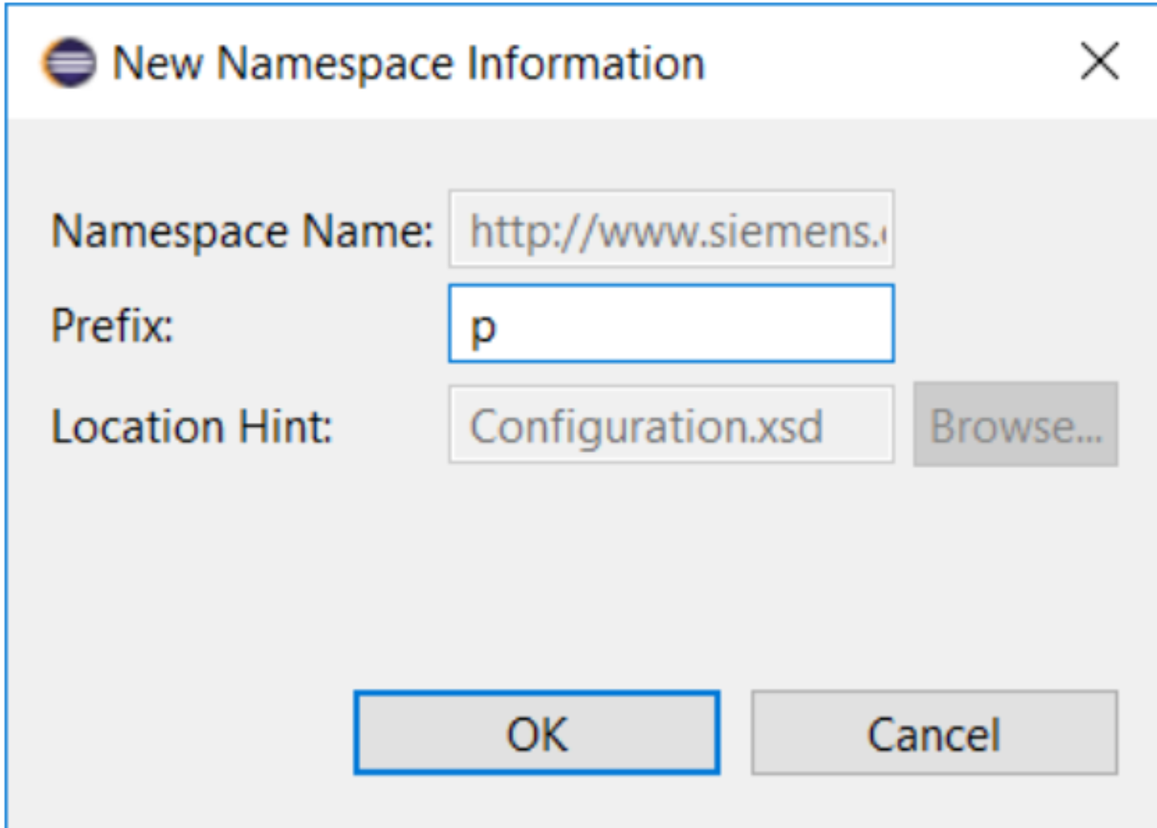Click the "Namespace Name:" label
This screenshot has width=1157, height=828.
point(242,231)
